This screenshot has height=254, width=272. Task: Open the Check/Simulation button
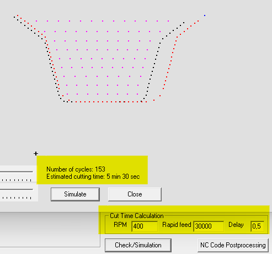coord(138,245)
